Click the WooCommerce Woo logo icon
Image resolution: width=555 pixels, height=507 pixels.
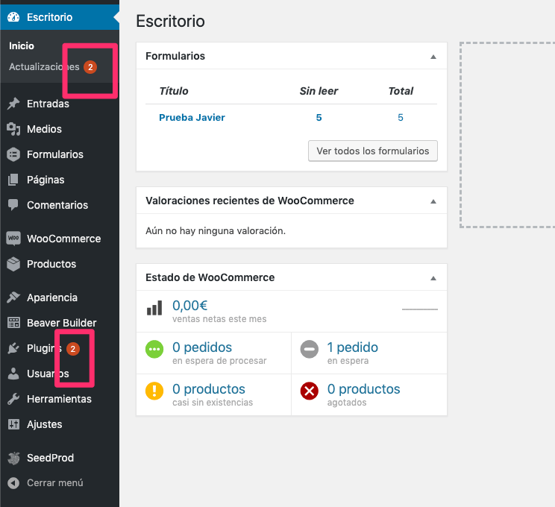(x=13, y=238)
